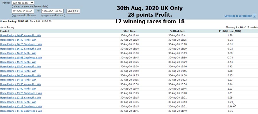Click the end date field 2020-08-31 01:58

click(52, 11)
